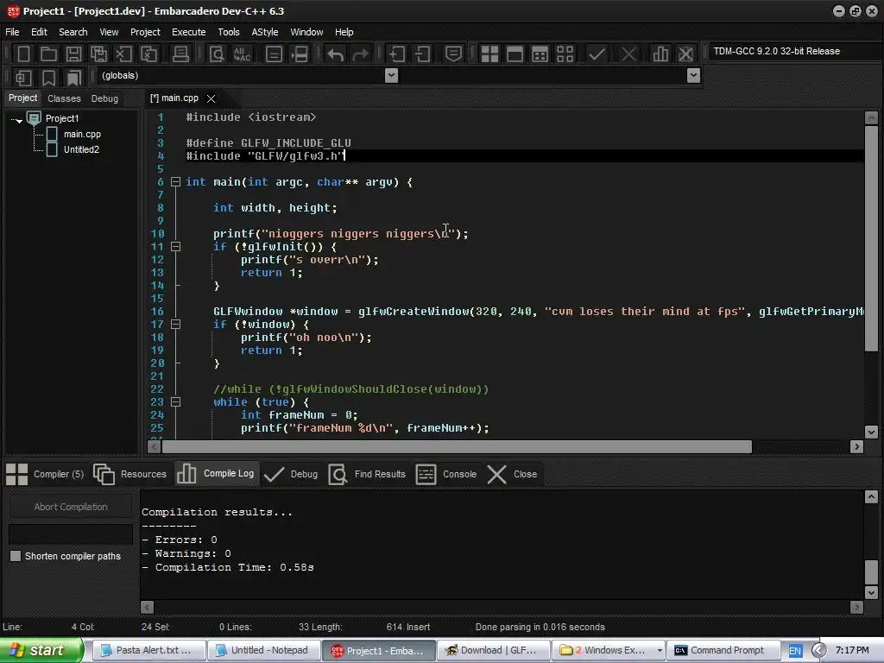Click the Undo arrow icon

(336, 54)
